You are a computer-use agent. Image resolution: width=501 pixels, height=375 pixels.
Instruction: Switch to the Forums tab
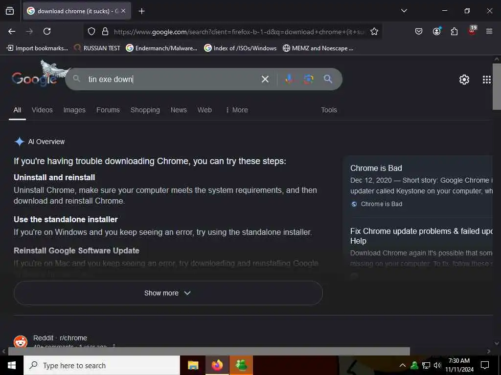click(108, 110)
